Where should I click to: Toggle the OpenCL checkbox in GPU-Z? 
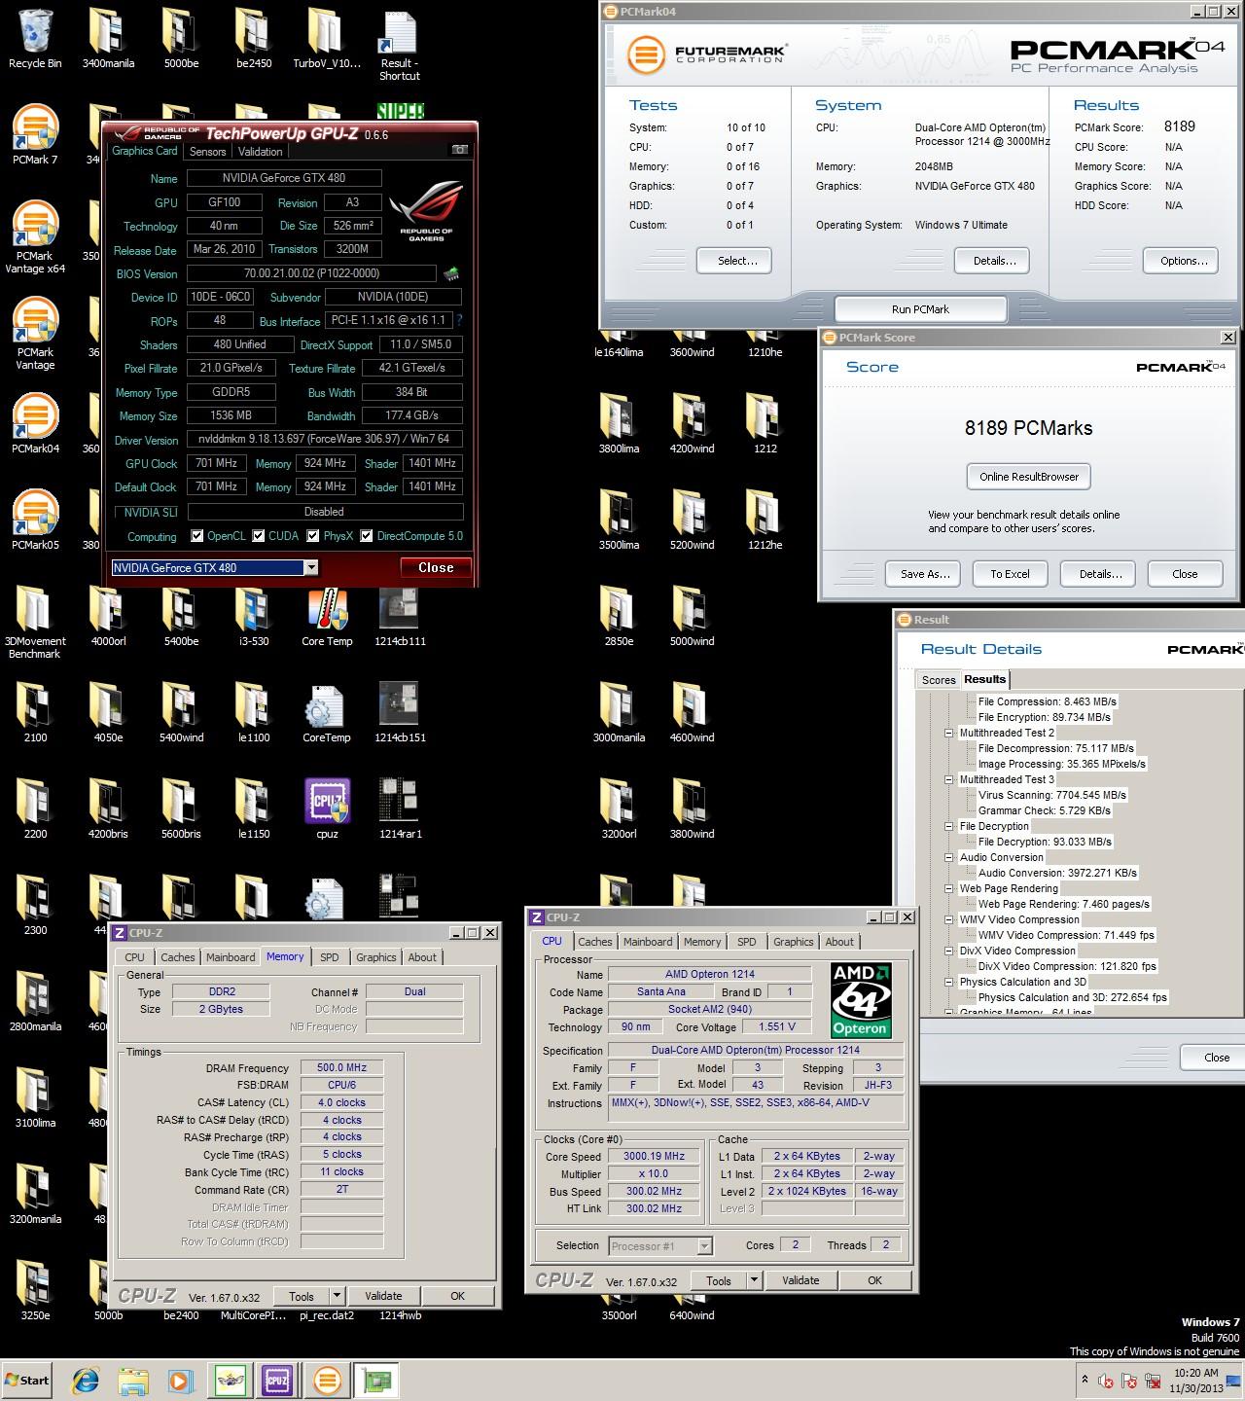point(197,536)
